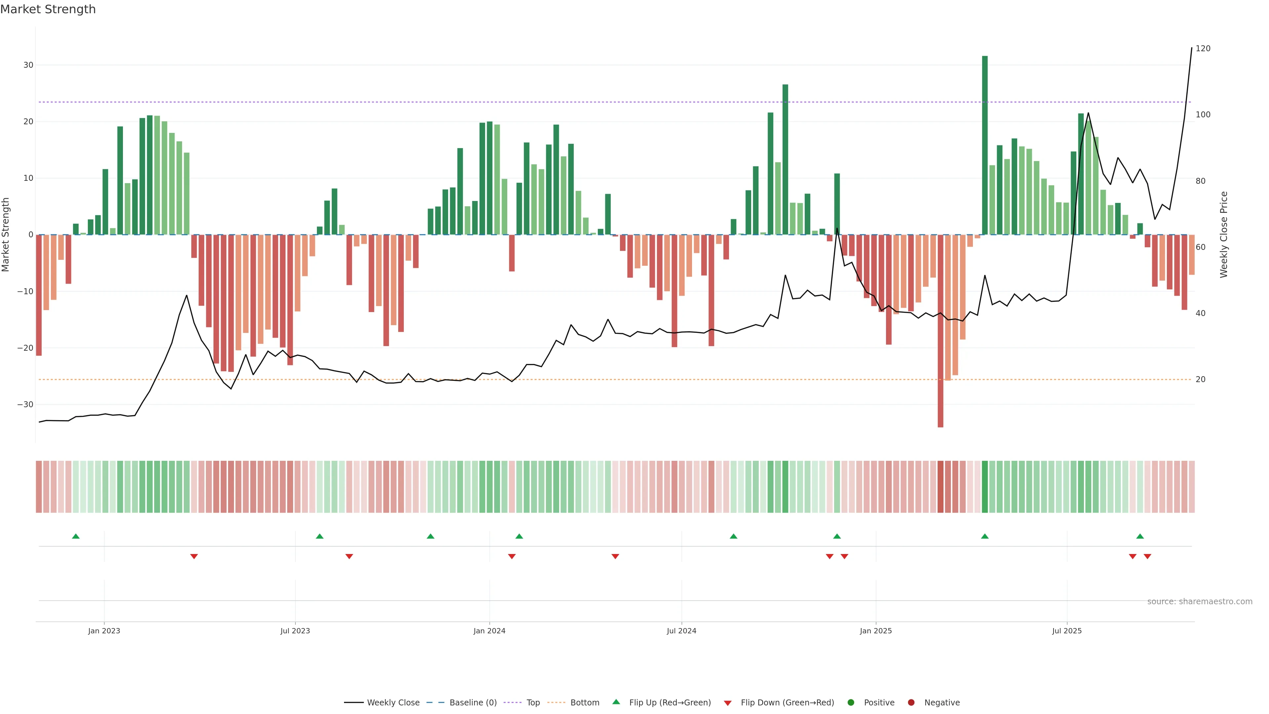Click the deepest red bar below -30
Image resolution: width=1269 pixels, height=714 pixels.
point(941,330)
